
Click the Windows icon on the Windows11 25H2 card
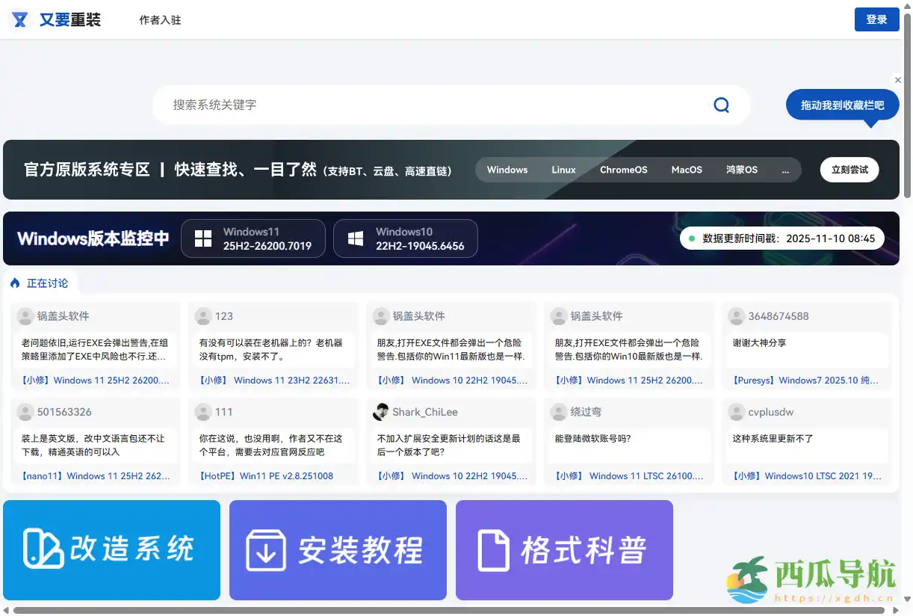point(202,238)
